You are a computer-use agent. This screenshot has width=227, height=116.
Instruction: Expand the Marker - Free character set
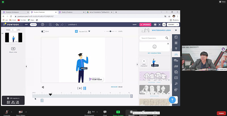tap(169, 80)
